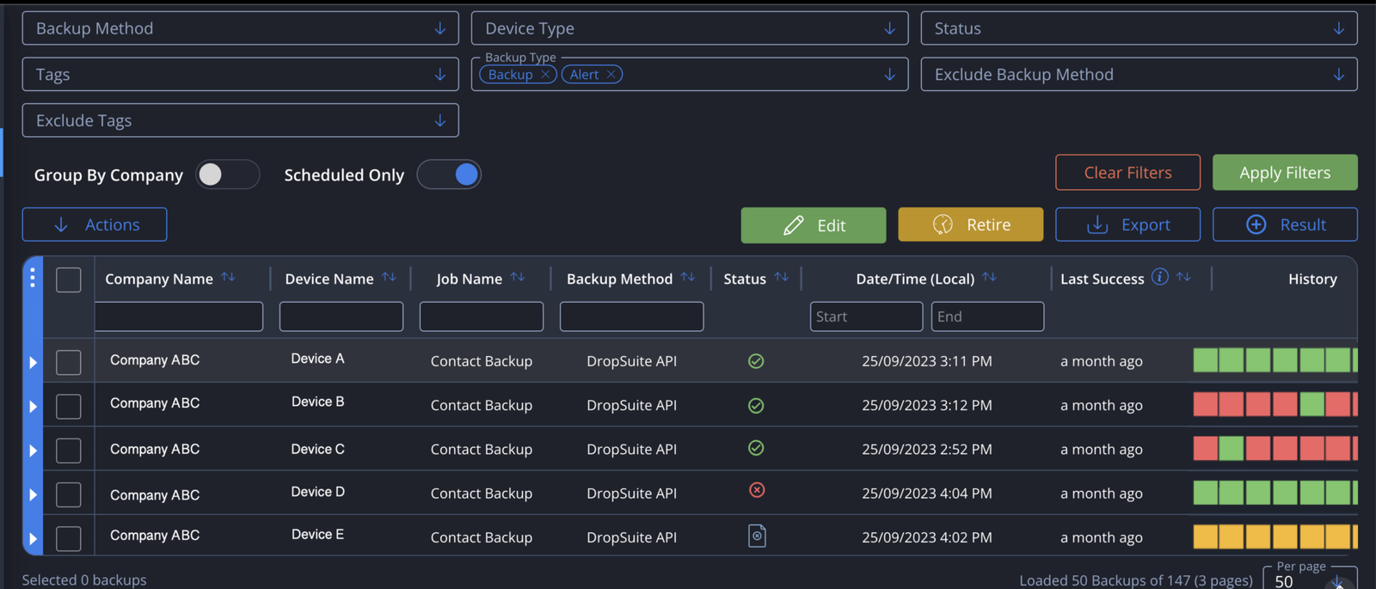Sort by Backup Method column arrows
1376x589 pixels.
pyautogui.click(x=687, y=277)
